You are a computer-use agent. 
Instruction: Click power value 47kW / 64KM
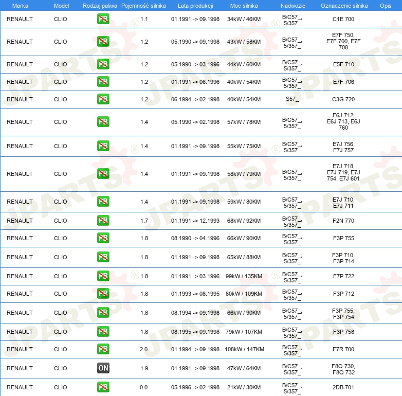tap(244, 368)
